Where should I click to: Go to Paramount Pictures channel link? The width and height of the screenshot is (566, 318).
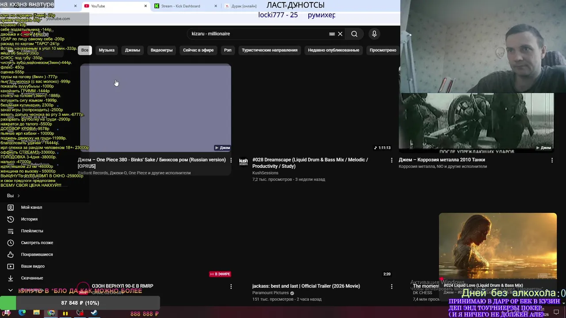pos(271,293)
